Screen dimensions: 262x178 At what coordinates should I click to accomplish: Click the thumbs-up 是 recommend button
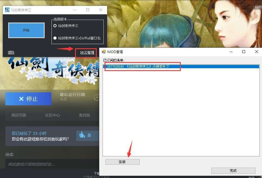[88, 136]
